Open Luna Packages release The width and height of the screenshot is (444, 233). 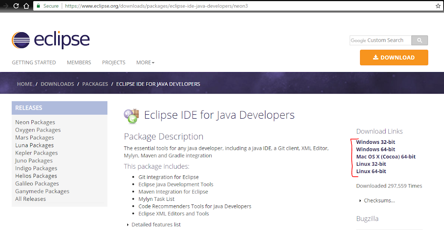pos(34,145)
